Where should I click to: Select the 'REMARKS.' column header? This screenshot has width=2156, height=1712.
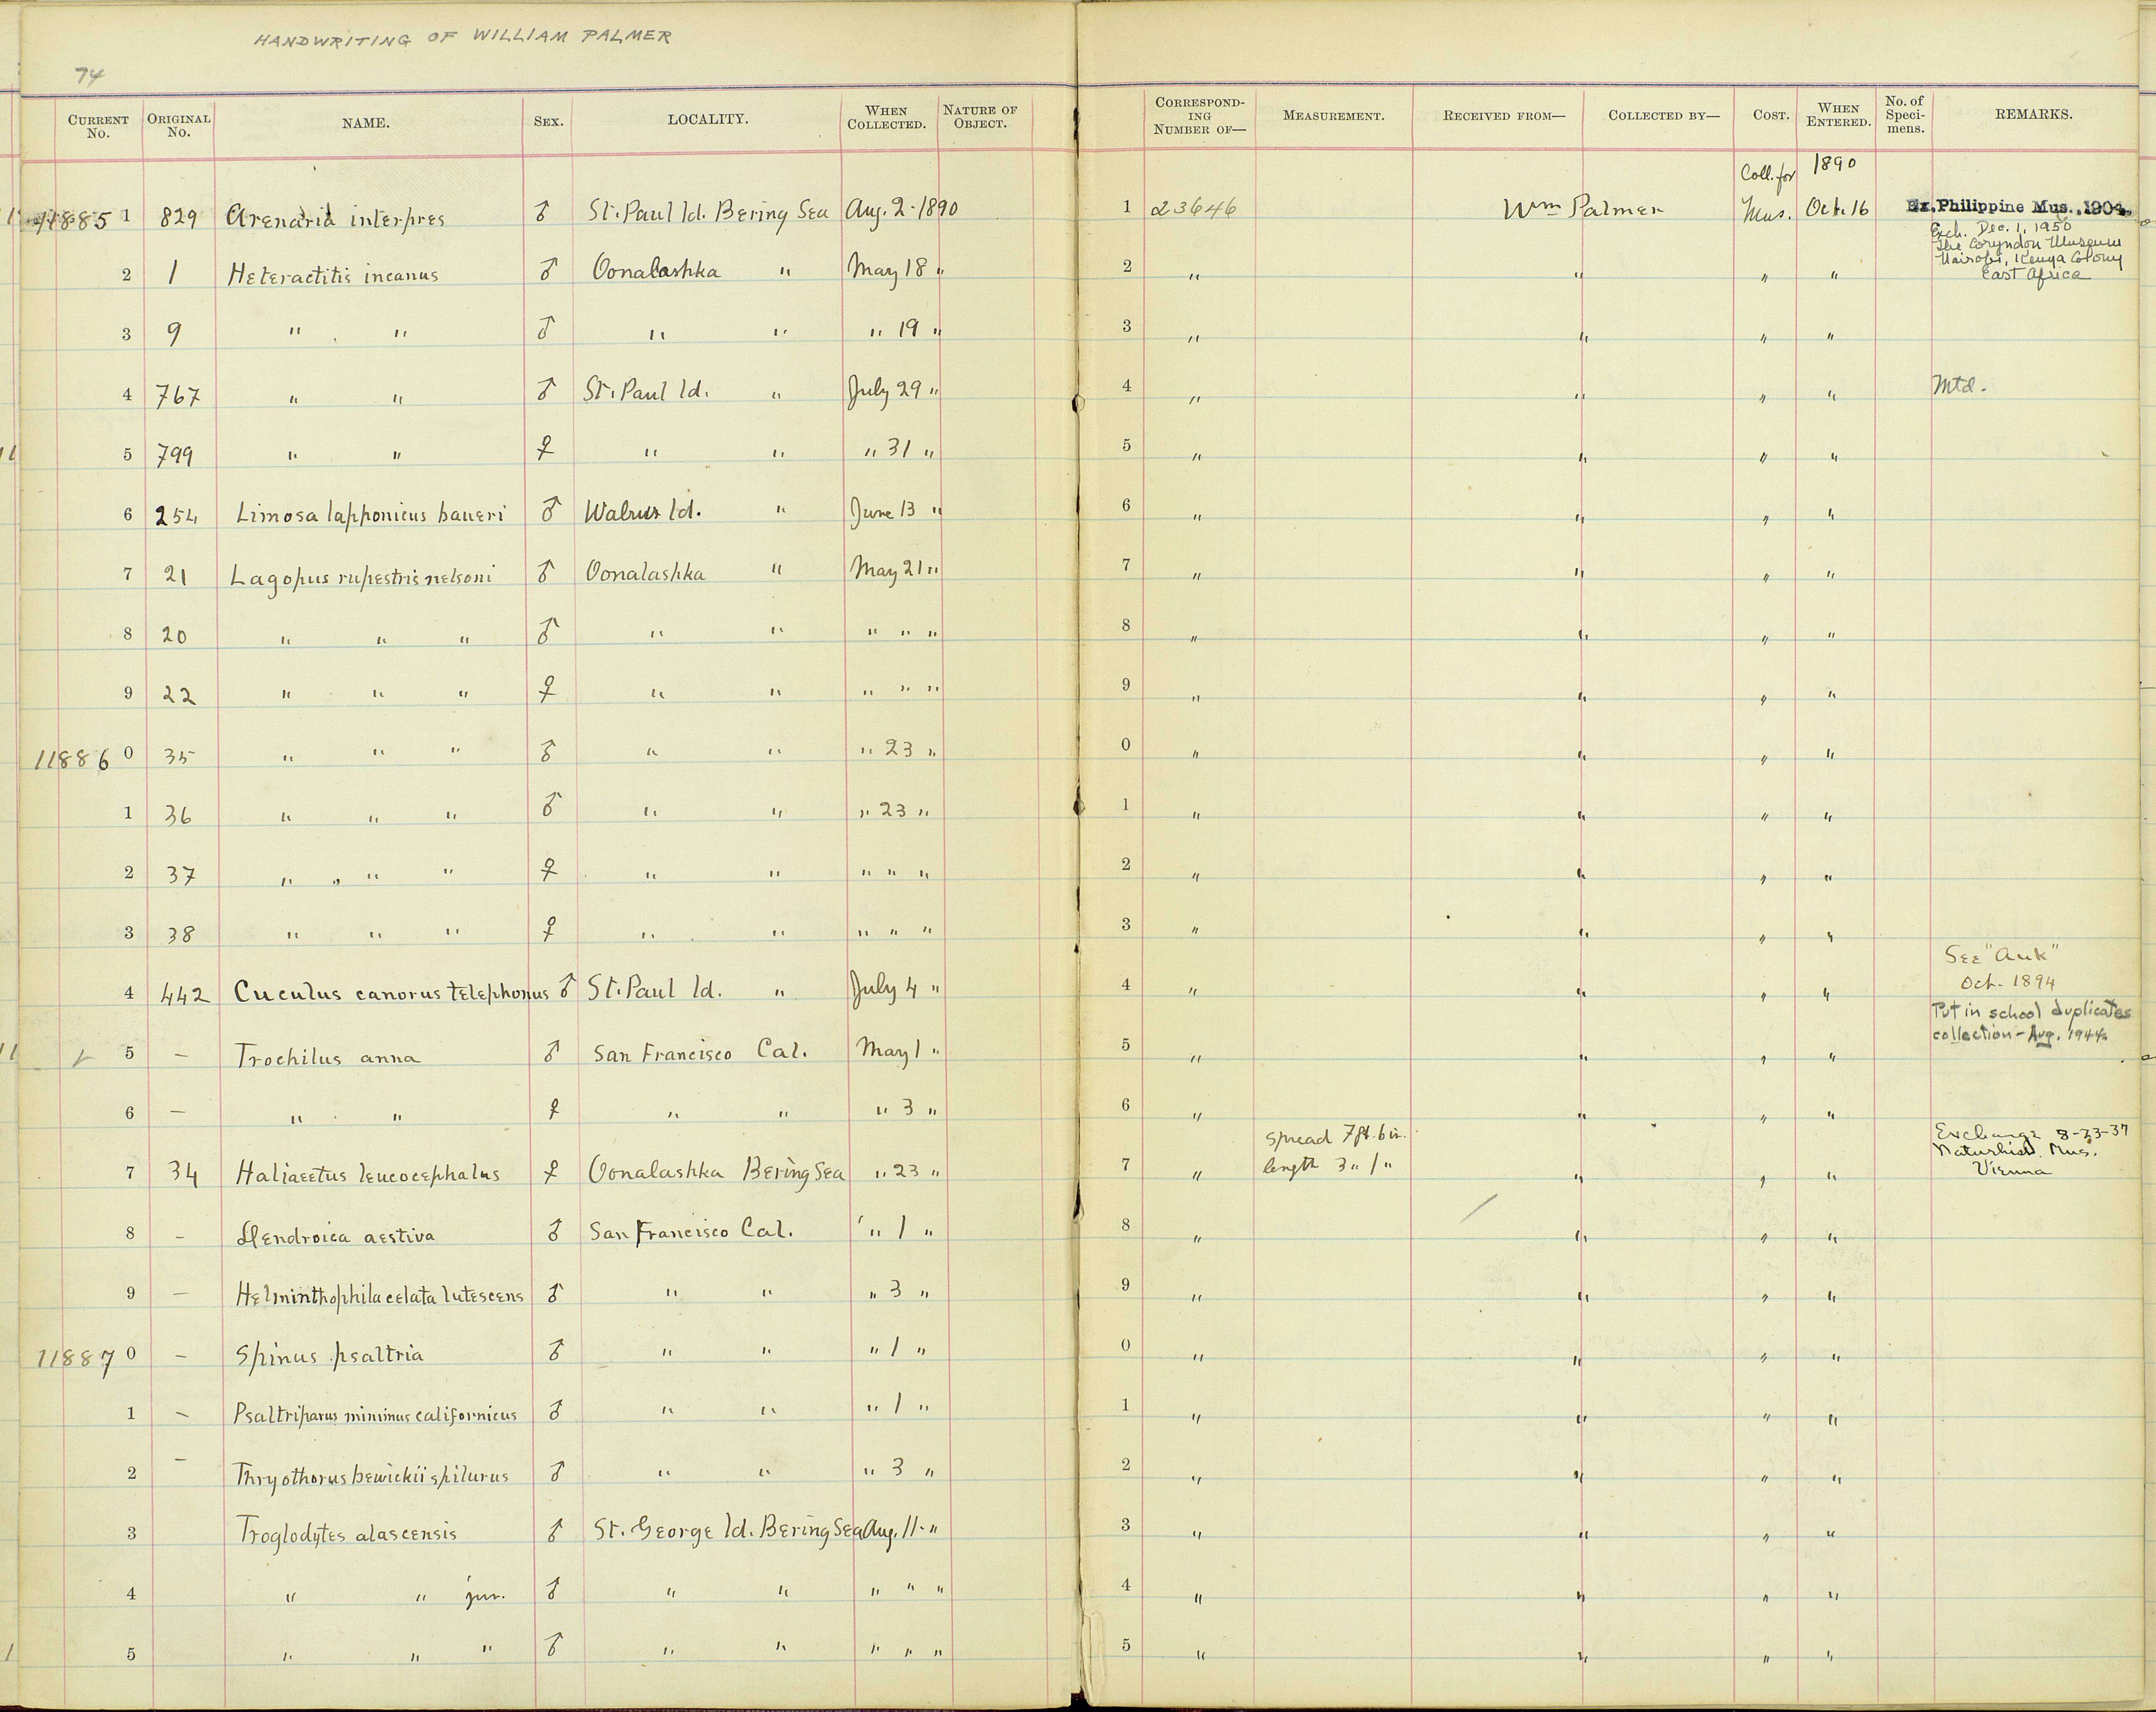(x=2034, y=114)
